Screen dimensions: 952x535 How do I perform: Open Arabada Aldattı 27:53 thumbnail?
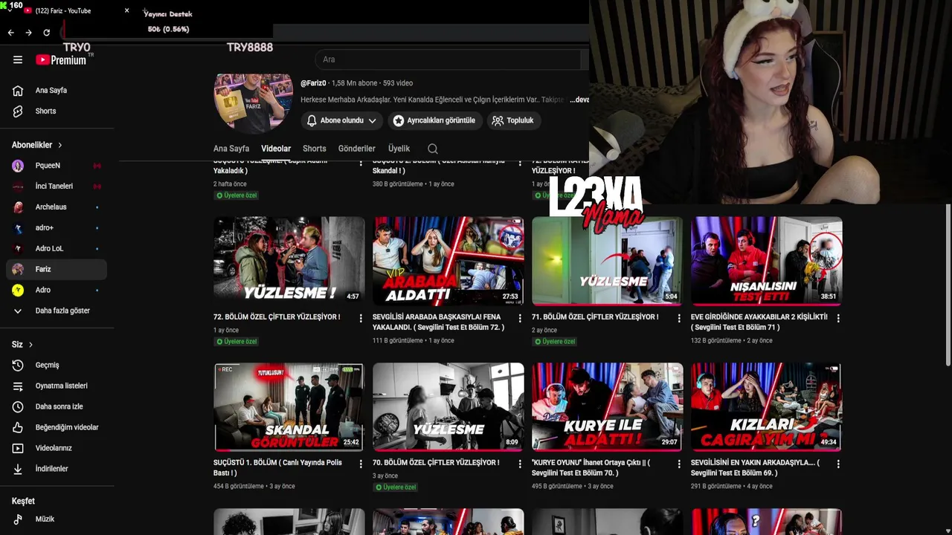pyautogui.click(x=448, y=261)
